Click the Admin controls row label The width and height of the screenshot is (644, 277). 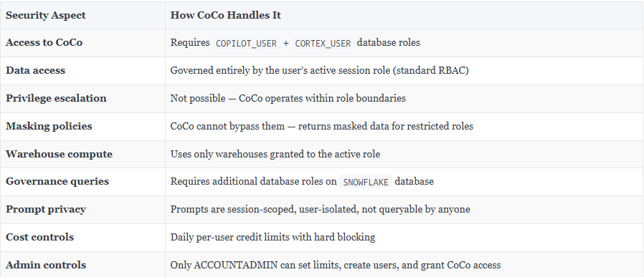click(46, 265)
